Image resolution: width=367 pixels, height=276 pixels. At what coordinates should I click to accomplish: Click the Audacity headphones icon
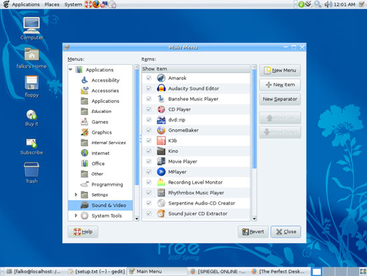coord(161,88)
